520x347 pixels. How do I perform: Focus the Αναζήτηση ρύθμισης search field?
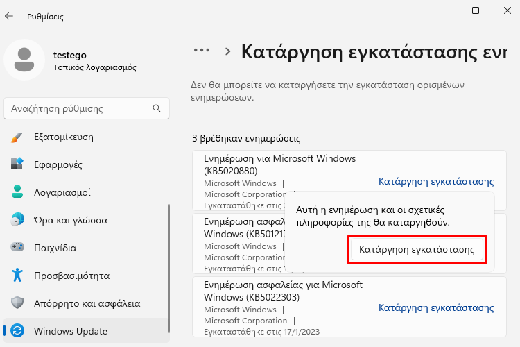point(87,108)
